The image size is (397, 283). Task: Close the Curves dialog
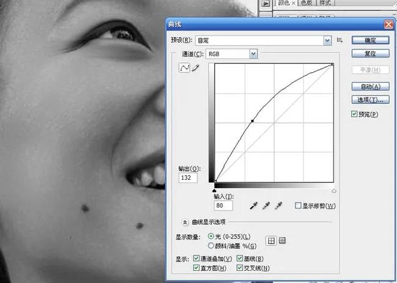(388, 24)
